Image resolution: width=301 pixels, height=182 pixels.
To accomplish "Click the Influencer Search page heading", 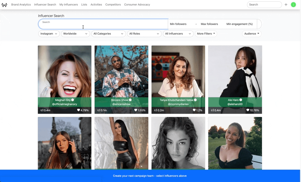I will [51, 16].
